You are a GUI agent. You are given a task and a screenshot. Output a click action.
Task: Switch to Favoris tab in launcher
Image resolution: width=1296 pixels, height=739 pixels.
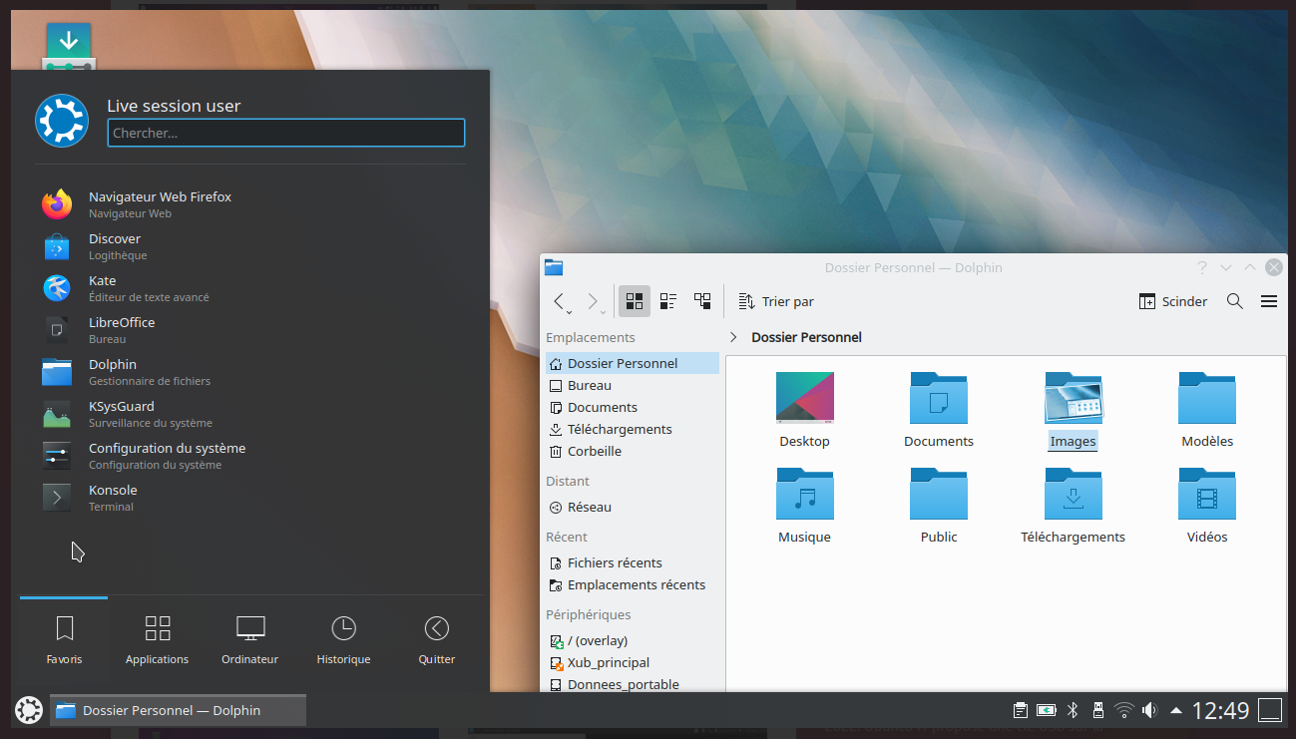click(64, 639)
